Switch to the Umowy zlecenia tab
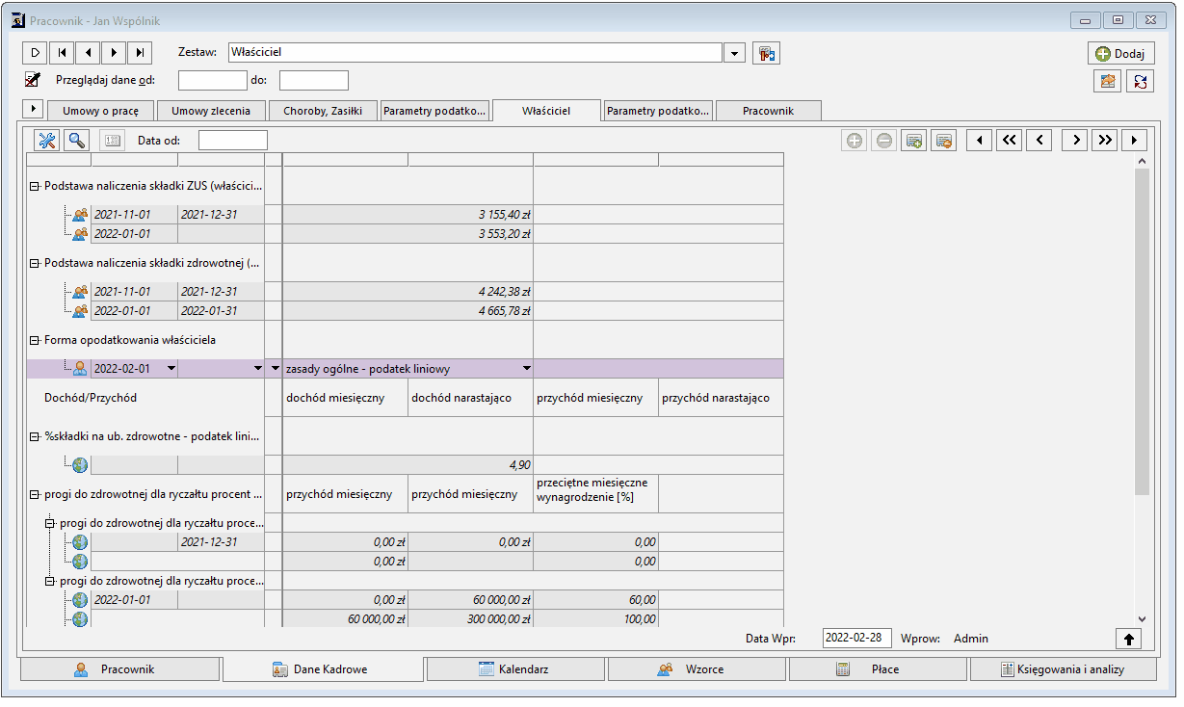Image resolution: width=1184 pixels, height=707 pixels. click(211, 111)
